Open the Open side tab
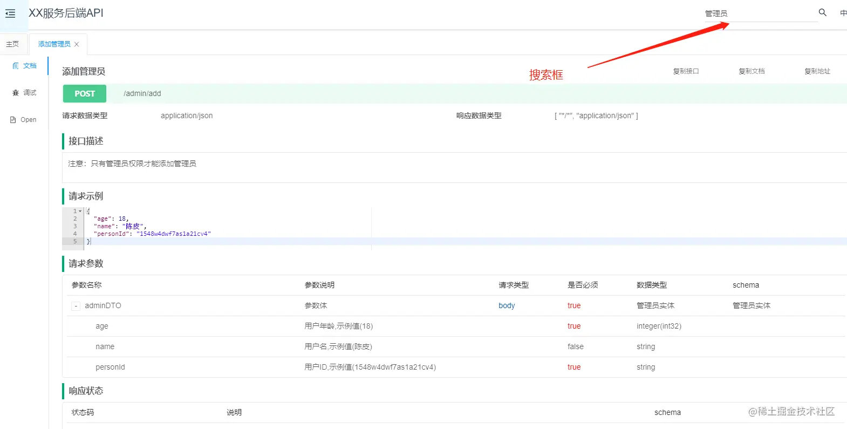847x429 pixels. [x=24, y=120]
